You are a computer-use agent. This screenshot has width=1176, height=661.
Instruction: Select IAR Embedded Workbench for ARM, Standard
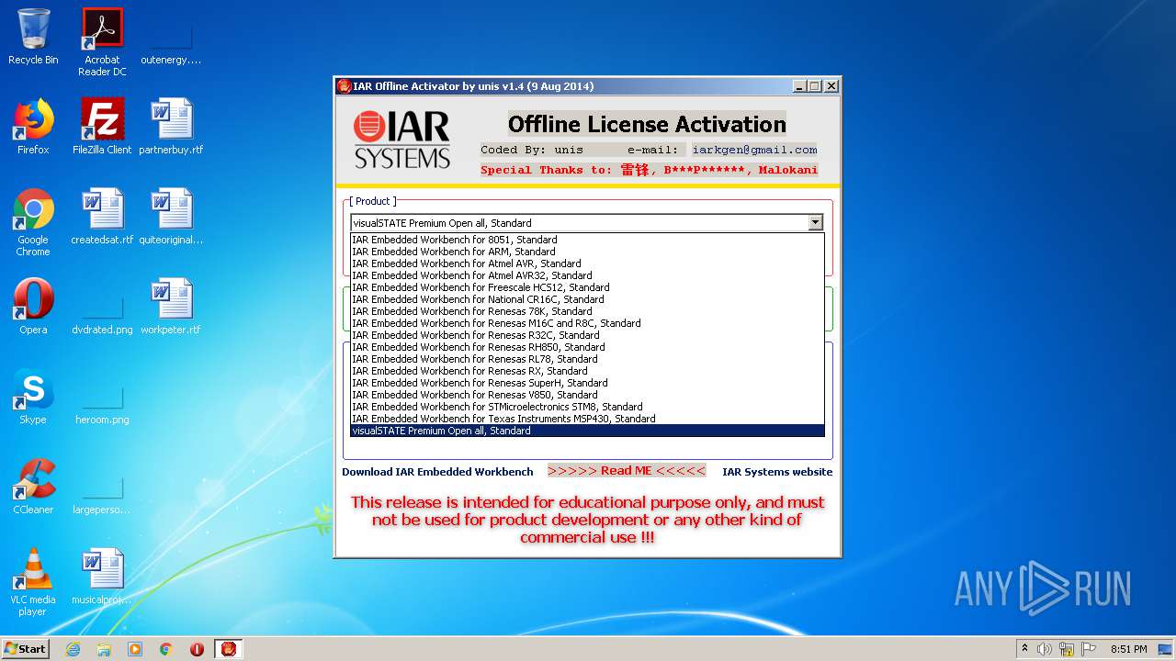coord(587,252)
